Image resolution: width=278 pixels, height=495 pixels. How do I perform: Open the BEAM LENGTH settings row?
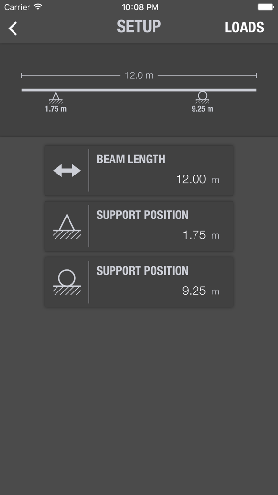coord(139,170)
